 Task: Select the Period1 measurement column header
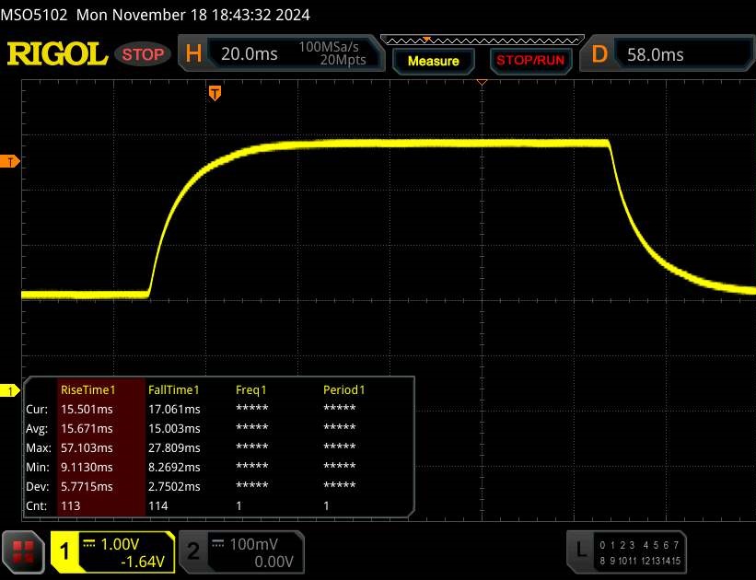pyautogui.click(x=343, y=389)
